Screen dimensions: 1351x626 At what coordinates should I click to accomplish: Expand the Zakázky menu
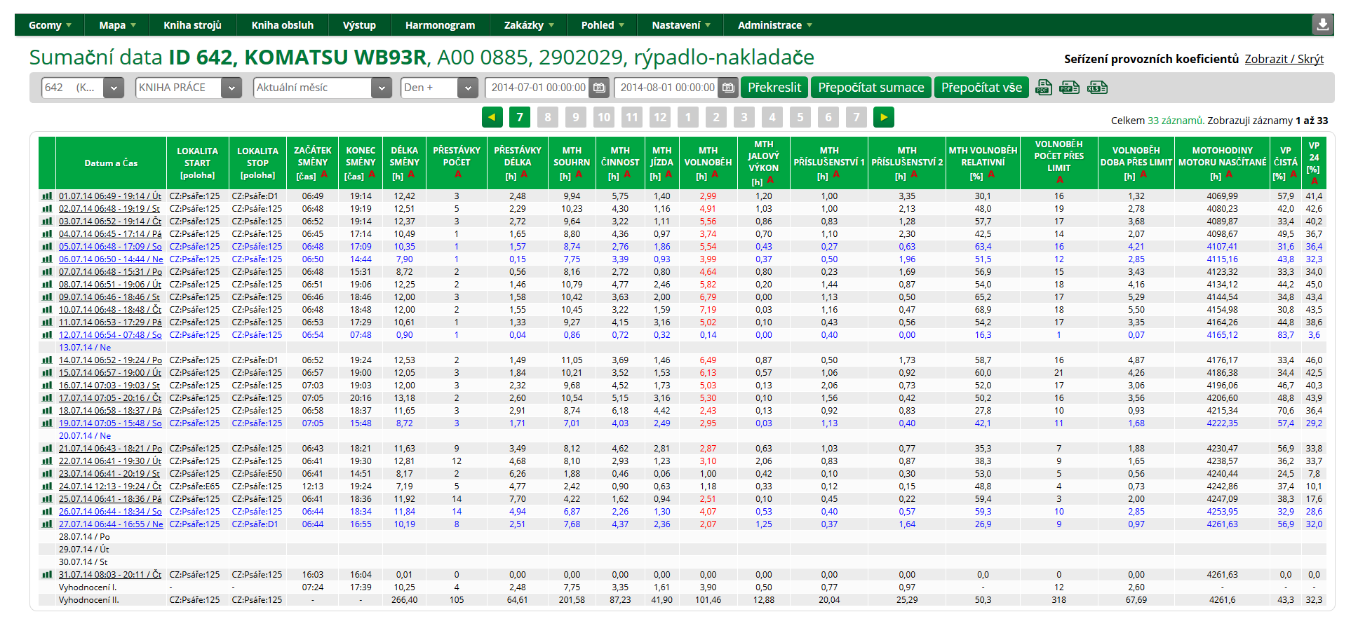(529, 25)
